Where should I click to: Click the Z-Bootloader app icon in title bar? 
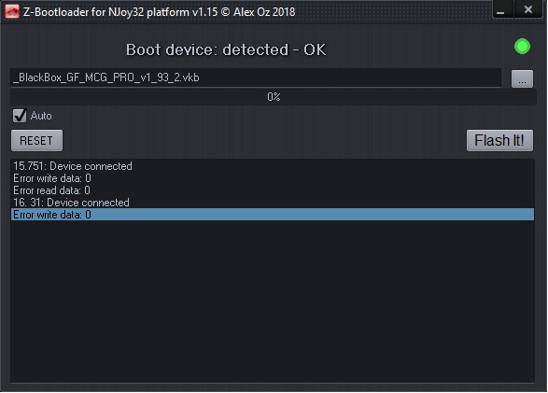[12, 11]
